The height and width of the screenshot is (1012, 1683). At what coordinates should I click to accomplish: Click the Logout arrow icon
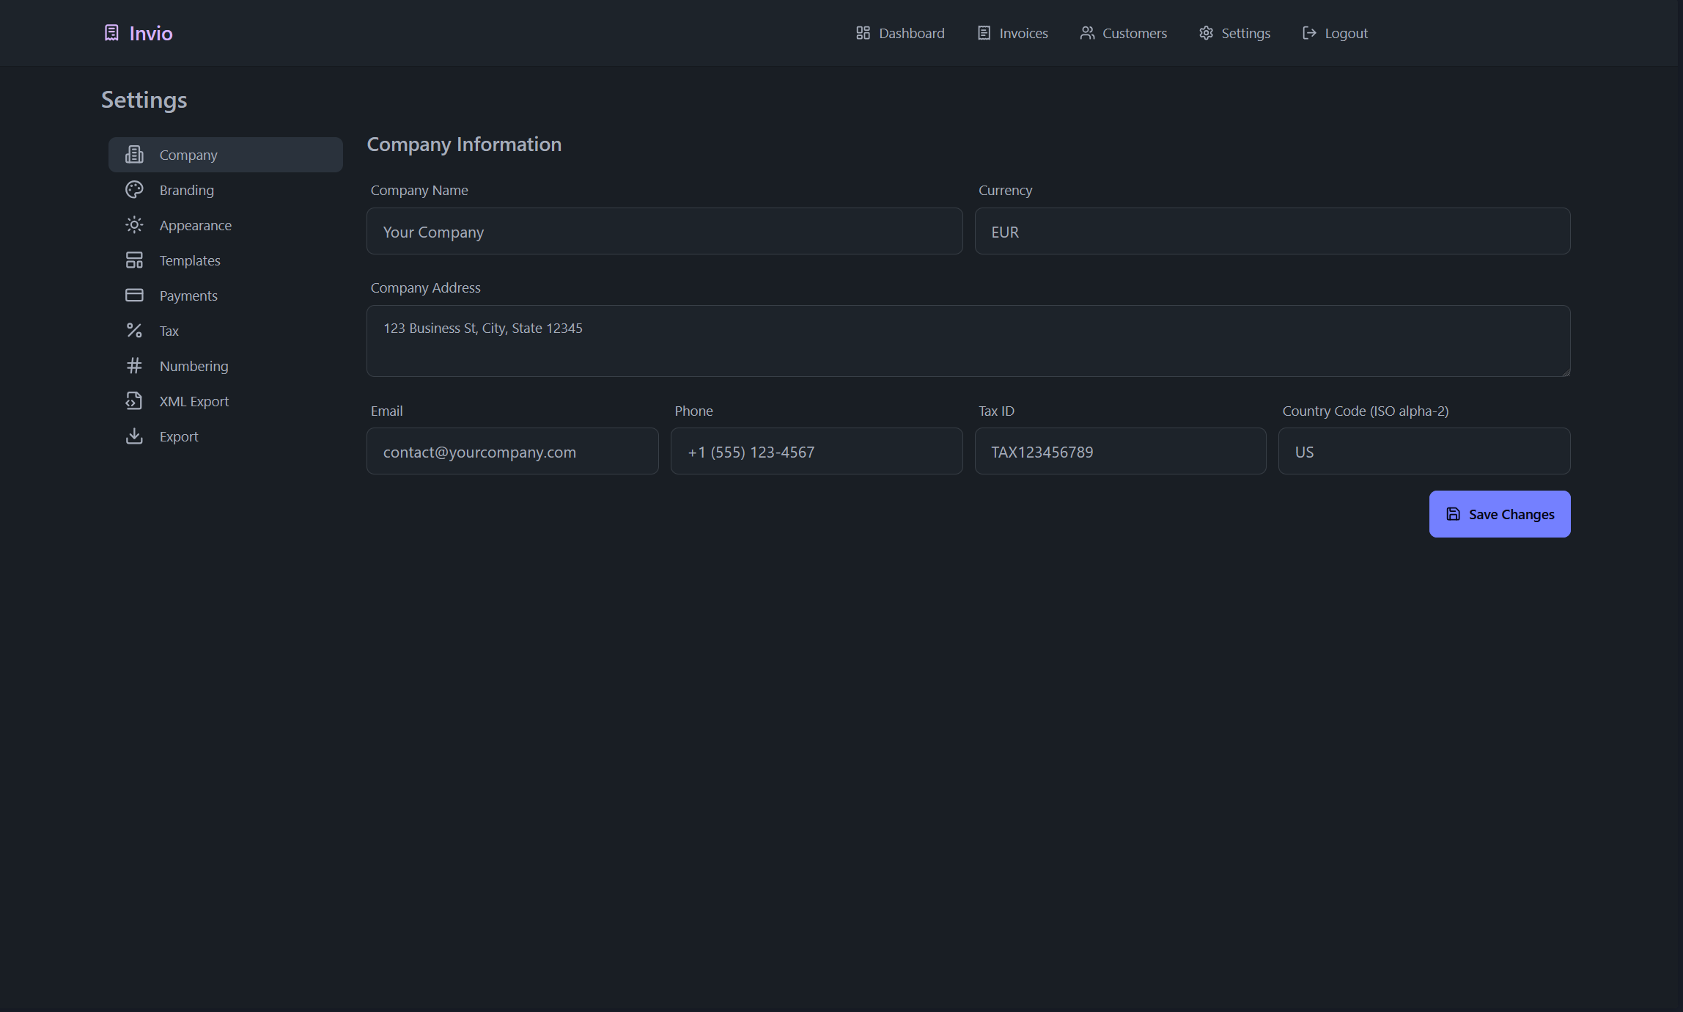pos(1308,32)
